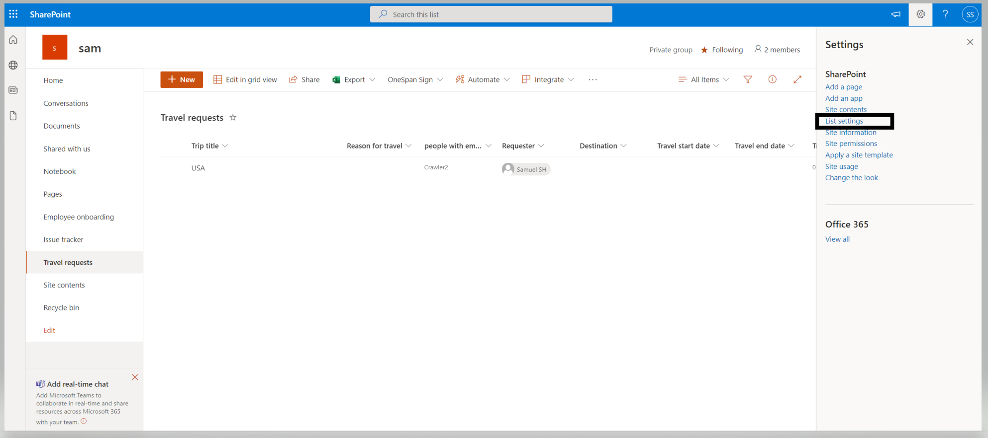The height and width of the screenshot is (438, 988).
Task: Click the Search this list box
Action: pyautogui.click(x=491, y=14)
